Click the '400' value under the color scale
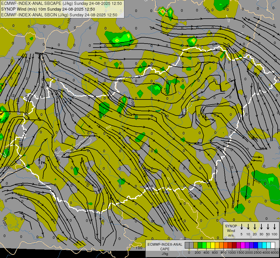The image size is (280, 258). click(x=206, y=253)
